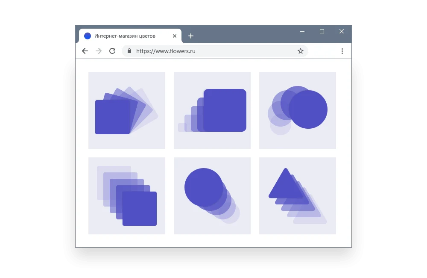
Task: Maximize the browser window
Action: [x=322, y=31]
